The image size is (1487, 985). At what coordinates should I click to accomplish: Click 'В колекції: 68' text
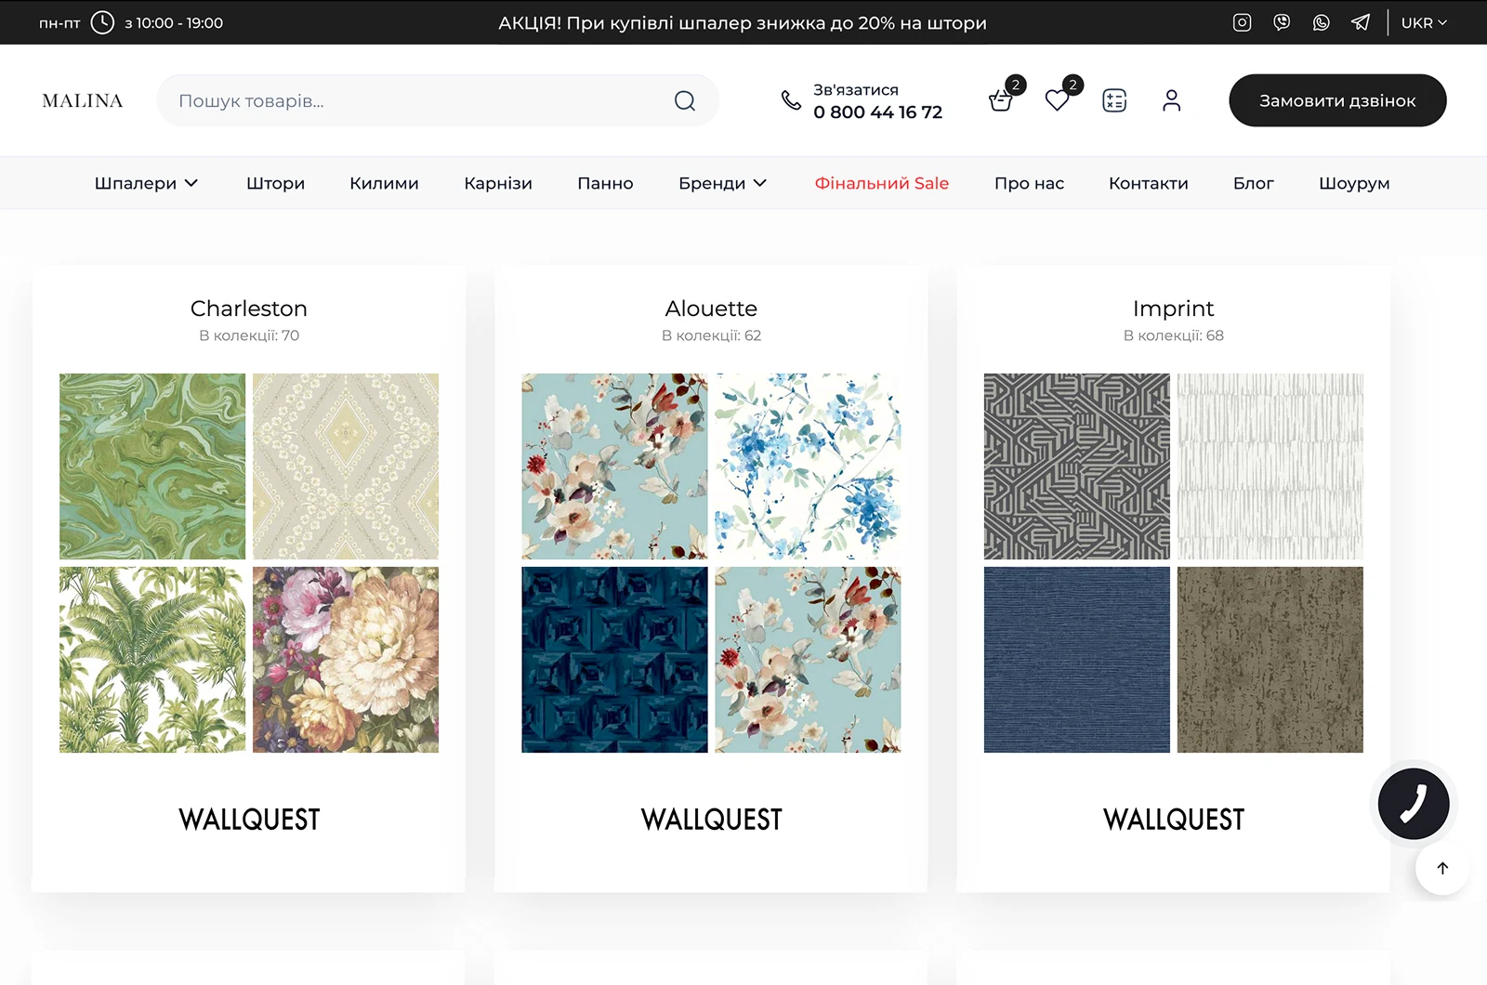[x=1174, y=335]
